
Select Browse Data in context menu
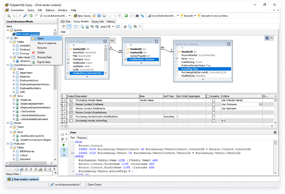(46, 57)
